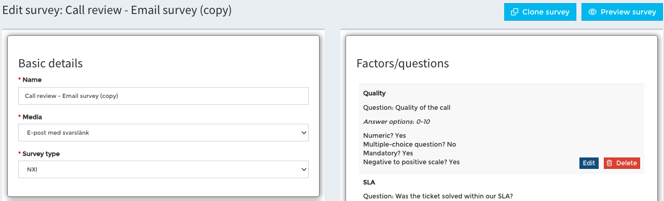Focus the survey Name input field
664x201 pixels.
163,96
